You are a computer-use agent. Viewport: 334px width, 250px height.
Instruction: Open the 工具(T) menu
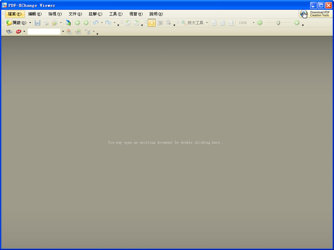tap(116, 14)
